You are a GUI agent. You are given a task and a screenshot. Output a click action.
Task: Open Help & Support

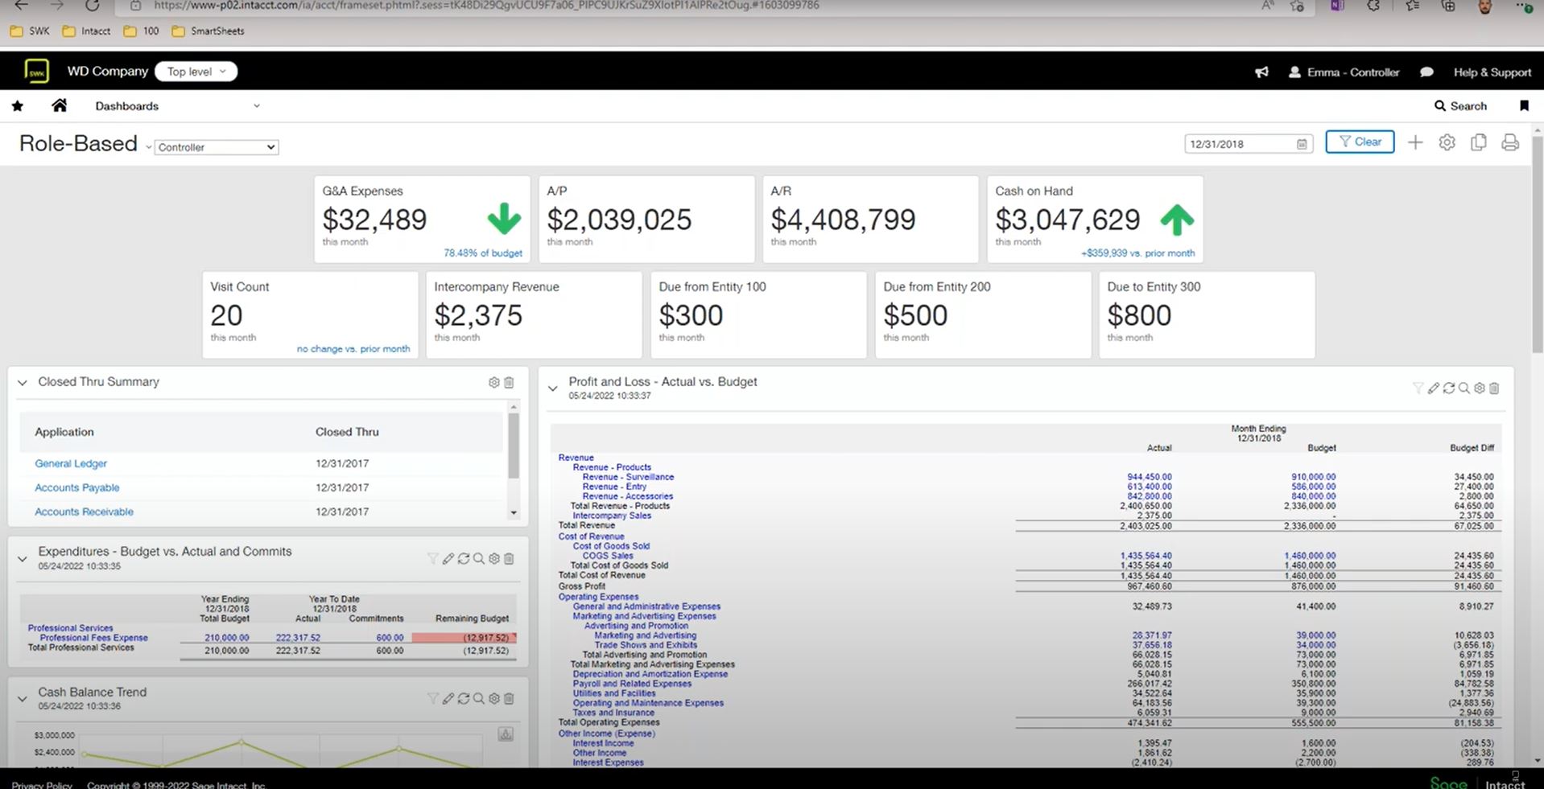[1491, 72]
